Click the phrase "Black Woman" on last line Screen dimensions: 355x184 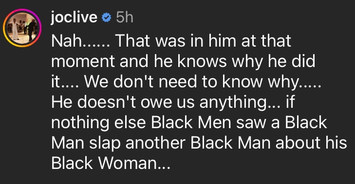click(x=104, y=163)
